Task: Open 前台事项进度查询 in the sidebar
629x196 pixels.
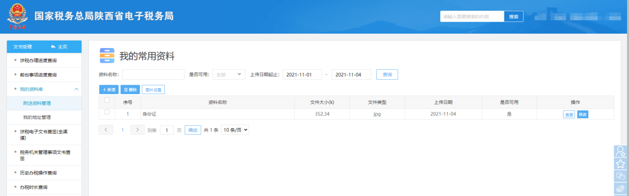Action: (38, 75)
